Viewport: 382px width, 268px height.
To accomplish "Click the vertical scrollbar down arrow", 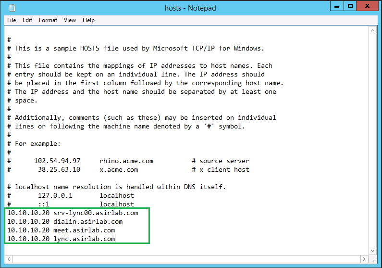I will 372,251.
